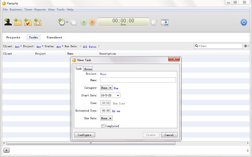This screenshot has height=157, width=252.
Task: Open the Business menu
Action: pos(16,10)
